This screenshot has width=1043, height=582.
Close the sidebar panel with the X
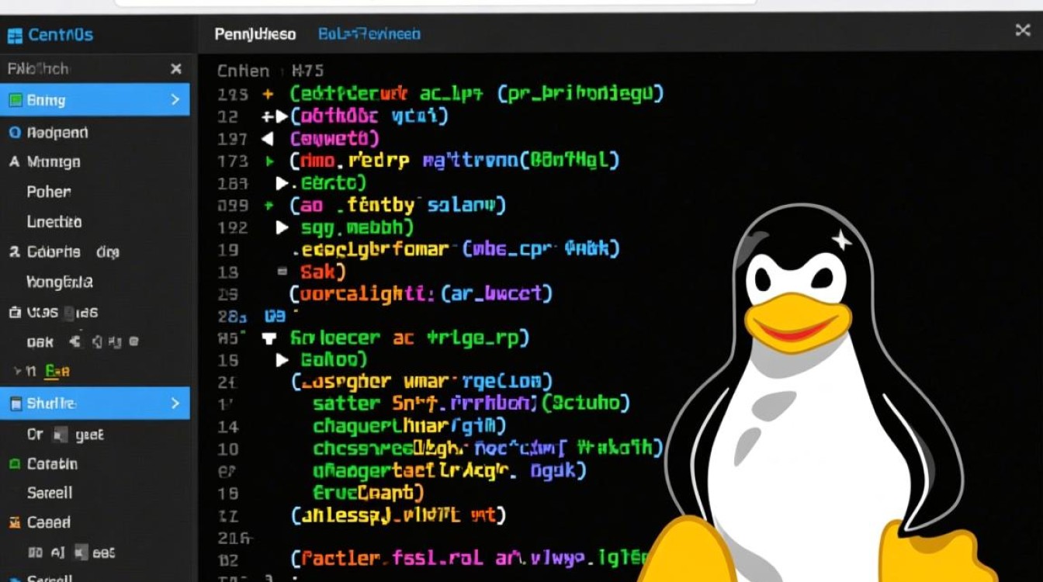click(x=176, y=69)
